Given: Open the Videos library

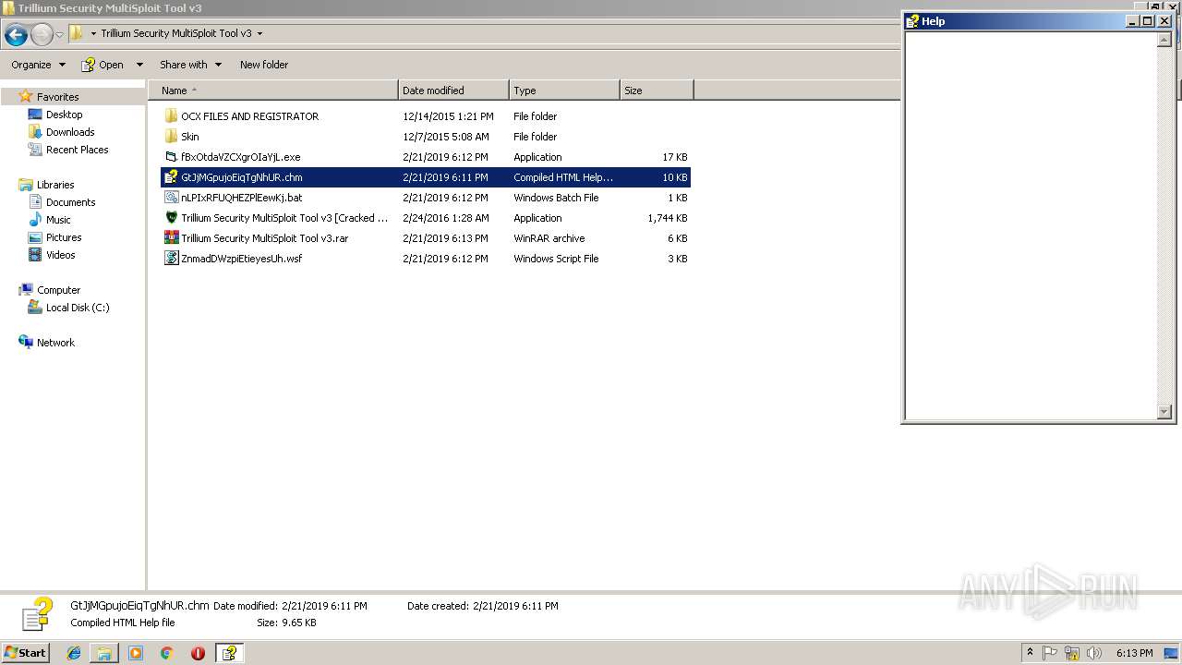Looking at the screenshot, I should pos(60,255).
